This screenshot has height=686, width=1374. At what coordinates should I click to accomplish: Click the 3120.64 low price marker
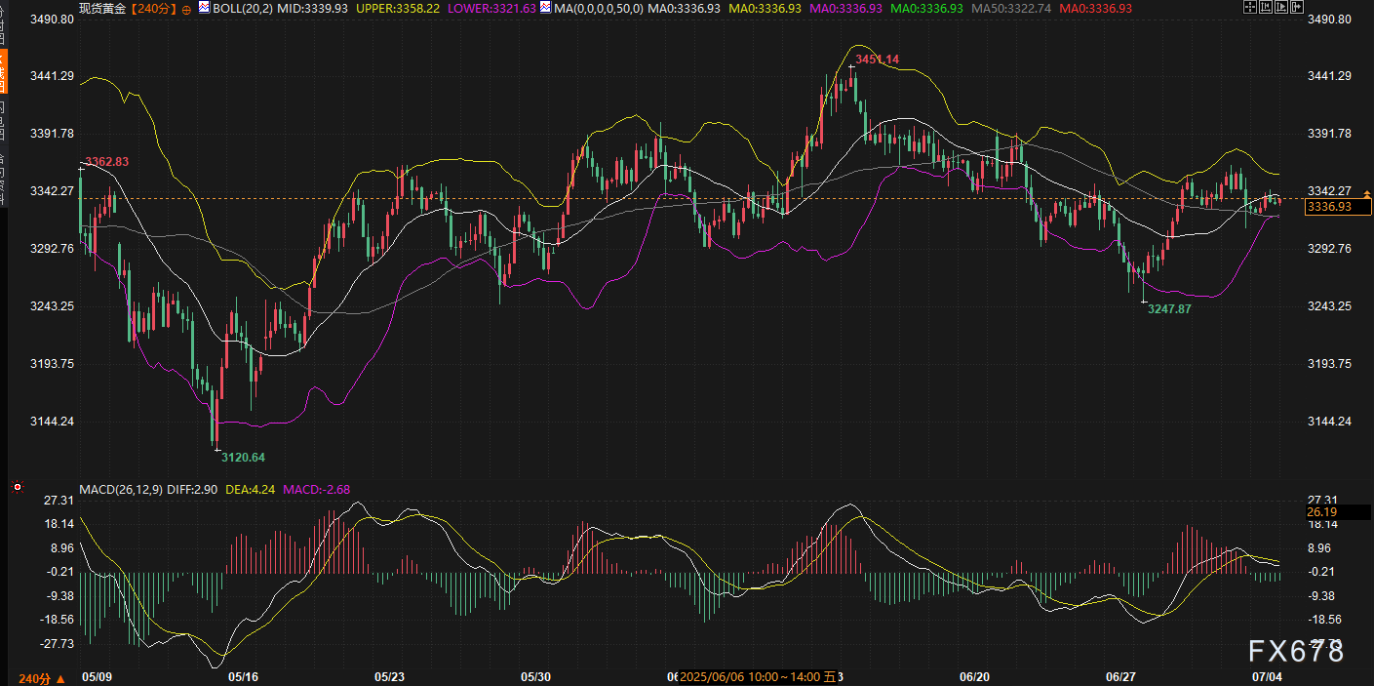tap(243, 457)
